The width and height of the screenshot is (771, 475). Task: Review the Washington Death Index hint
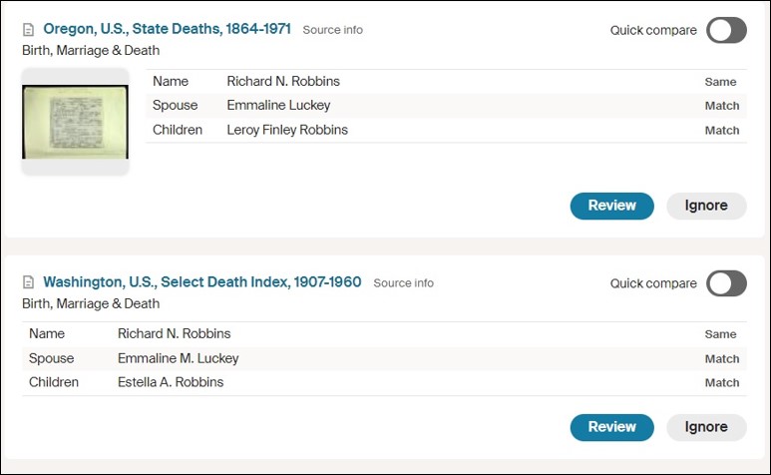(x=611, y=427)
